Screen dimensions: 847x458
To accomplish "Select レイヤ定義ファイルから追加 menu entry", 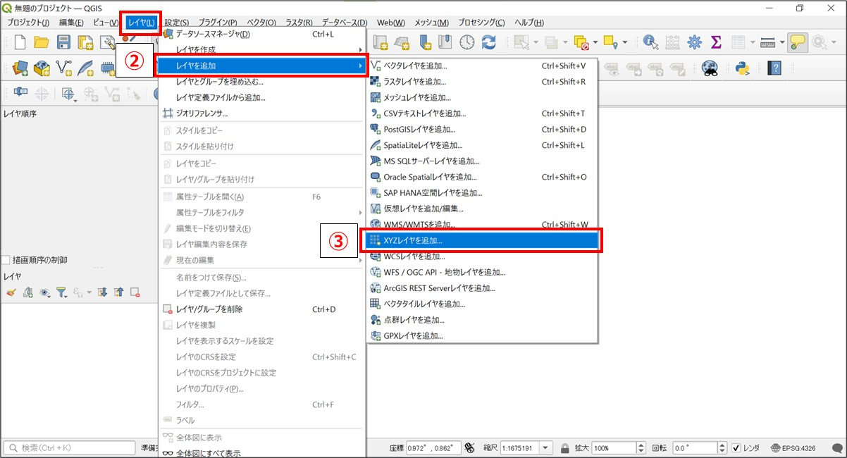I will tap(261, 97).
